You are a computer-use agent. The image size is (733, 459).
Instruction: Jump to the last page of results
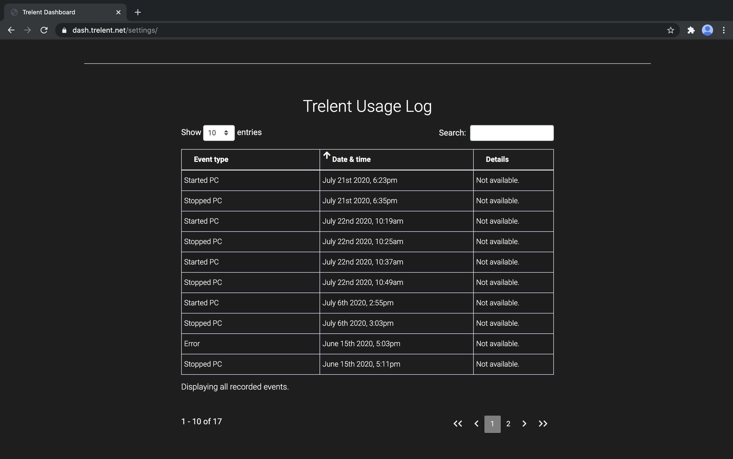[543, 424]
